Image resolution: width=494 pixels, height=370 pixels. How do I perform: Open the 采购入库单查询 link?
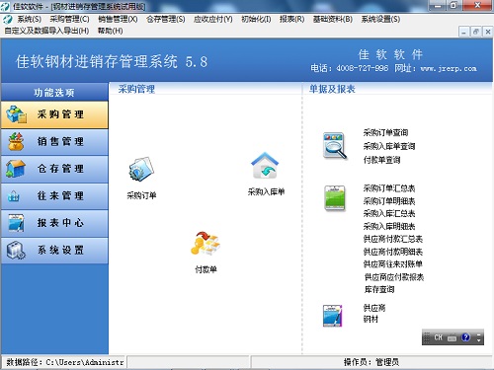(x=389, y=146)
